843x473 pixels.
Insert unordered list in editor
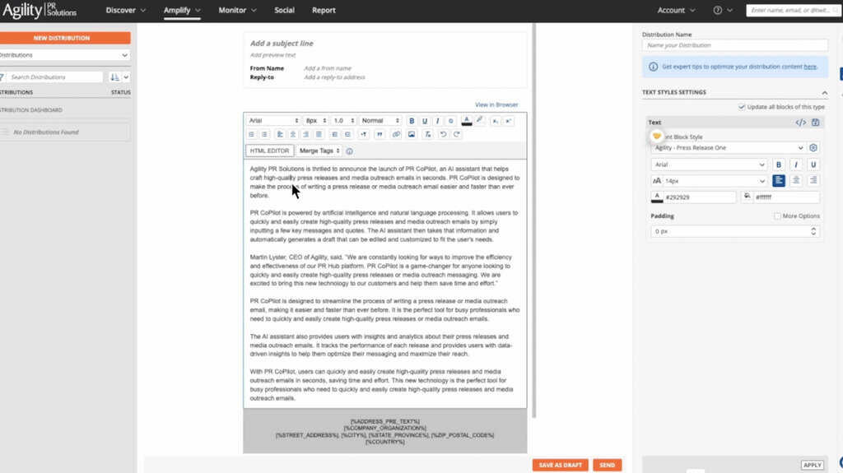(264, 134)
